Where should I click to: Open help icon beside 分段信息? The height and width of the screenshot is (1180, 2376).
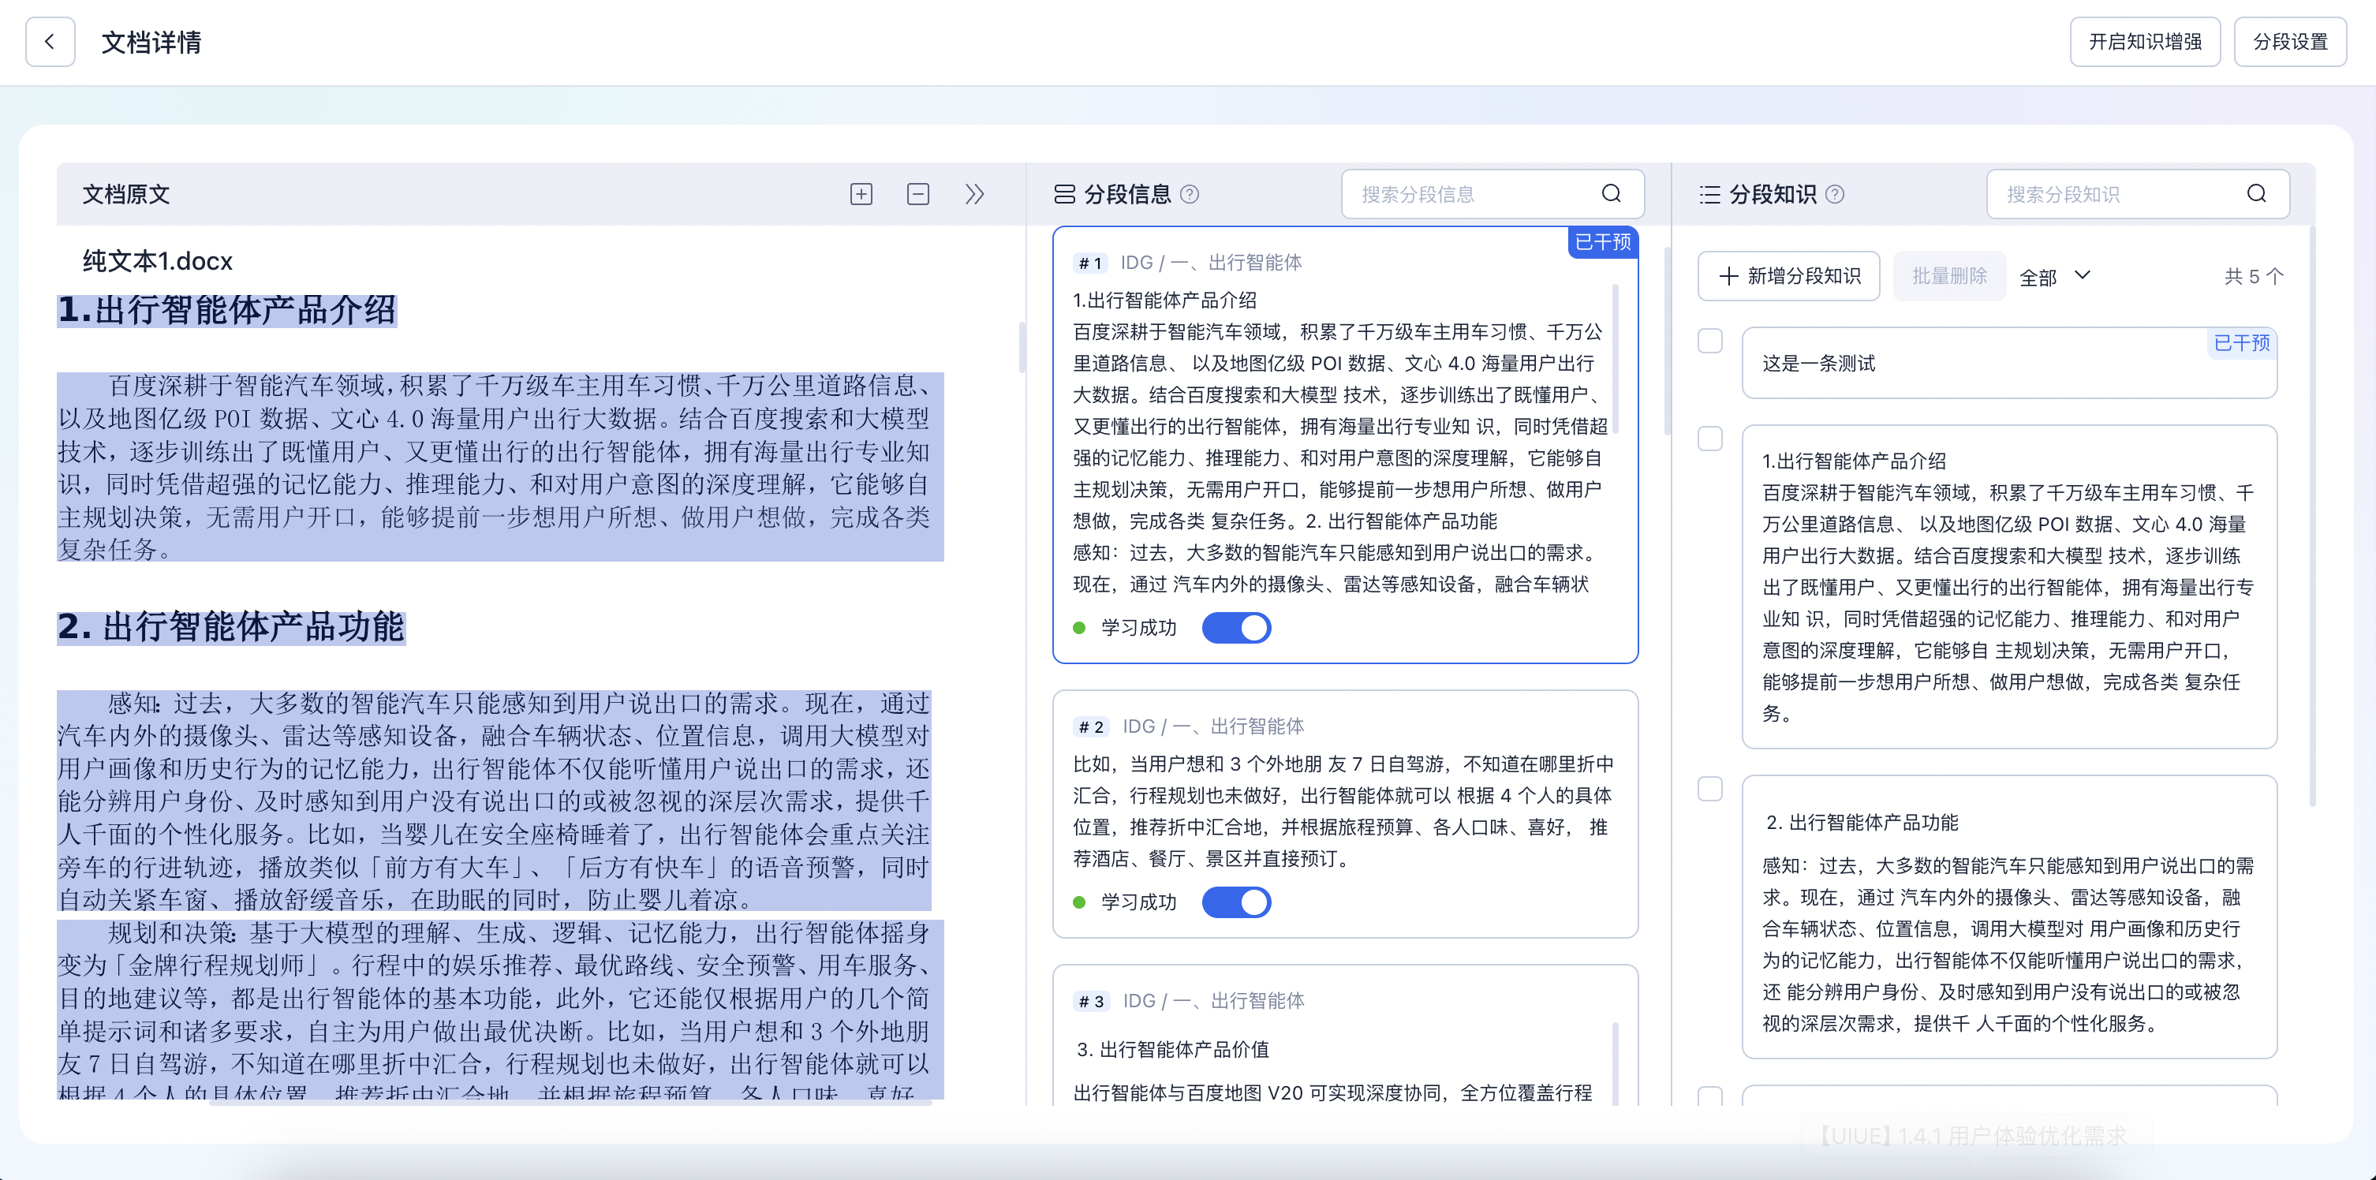click(1190, 194)
